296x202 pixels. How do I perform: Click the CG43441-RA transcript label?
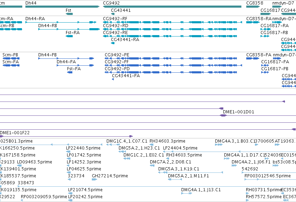click(x=125, y=39)
